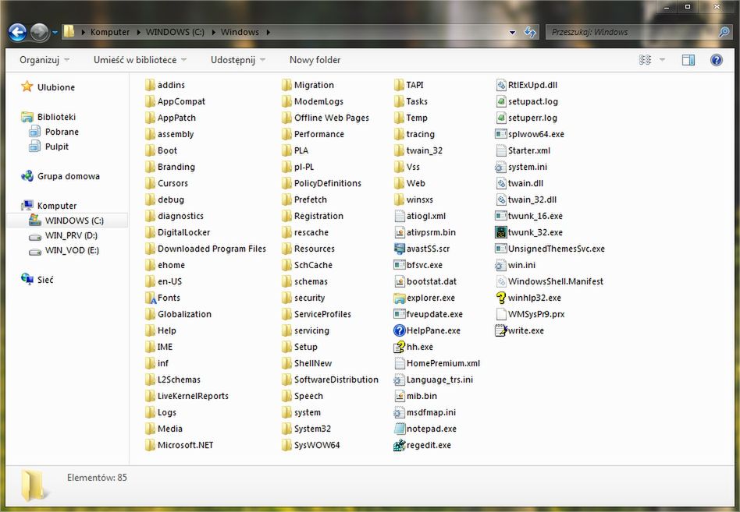Image resolution: width=740 pixels, height=512 pixels.
Task: Click the change view icon
Action: coord(645,60)
